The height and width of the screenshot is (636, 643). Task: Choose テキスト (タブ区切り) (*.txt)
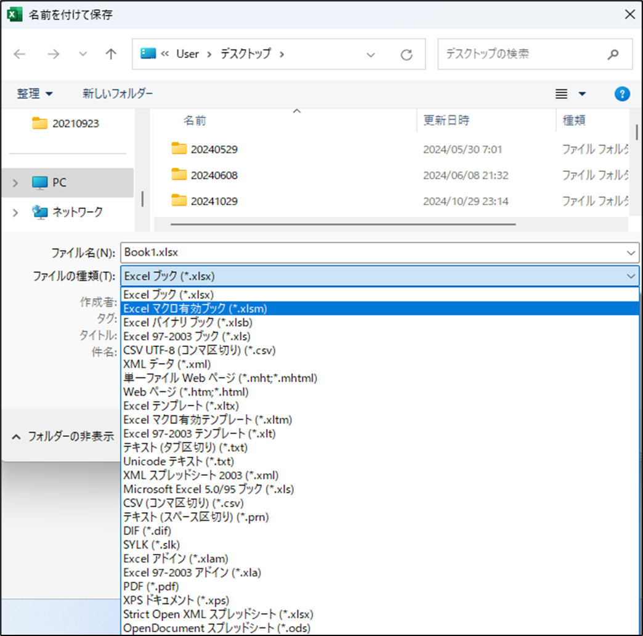(x=380, y=447)
